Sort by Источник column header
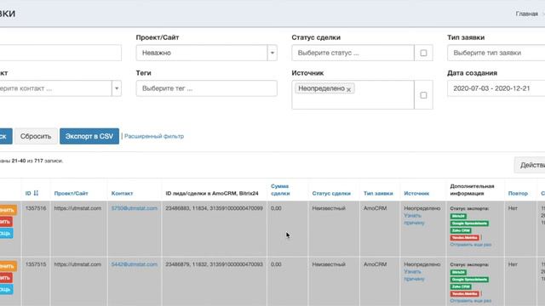This screenshot has height=306, width=545. coord(416,193)
